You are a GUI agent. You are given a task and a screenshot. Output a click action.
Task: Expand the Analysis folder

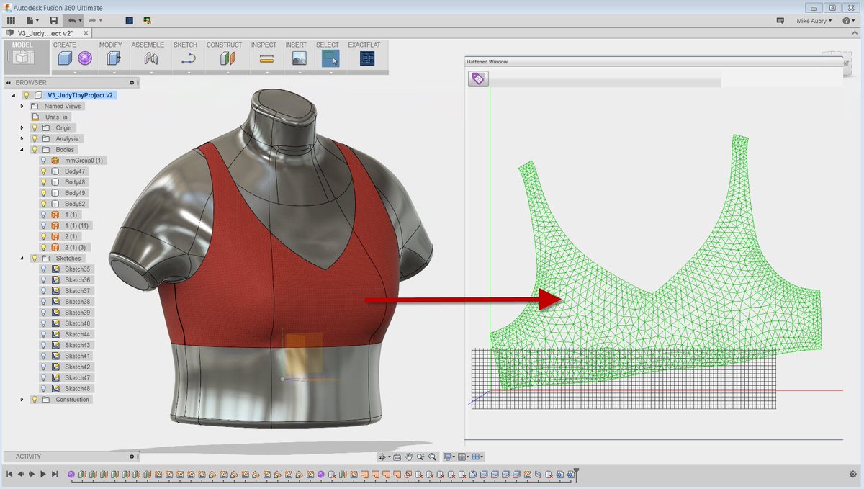click(22, 139)
